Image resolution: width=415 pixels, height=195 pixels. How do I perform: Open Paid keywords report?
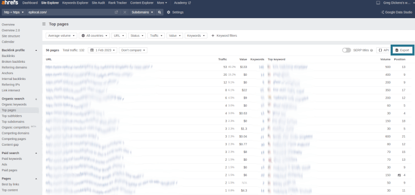[x=12, y=159]
